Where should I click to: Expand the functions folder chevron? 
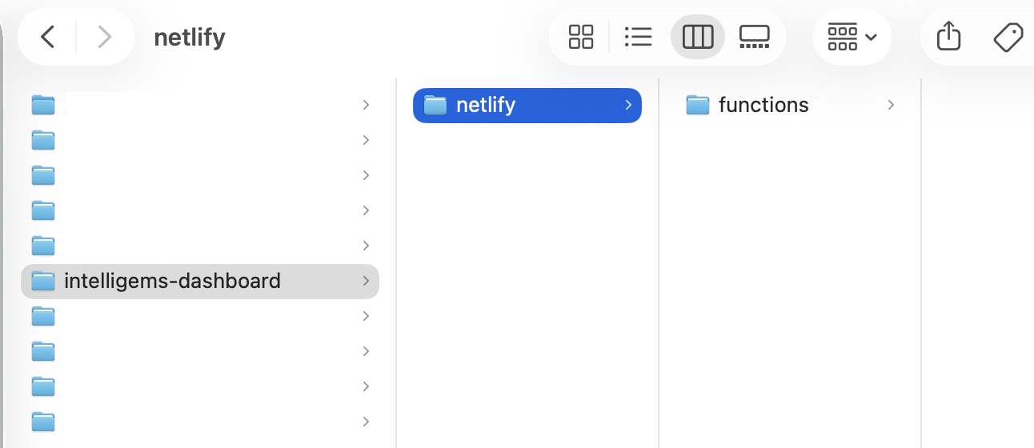(891, 105)
